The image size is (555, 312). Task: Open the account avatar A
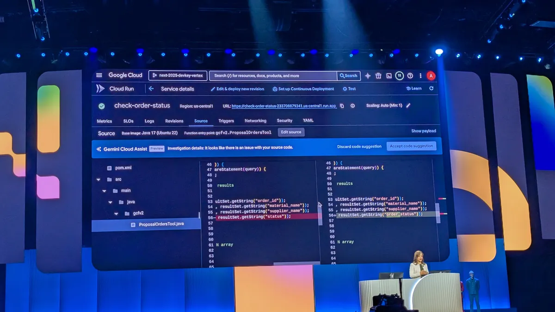pyautogui.click(x=431, y=76)
